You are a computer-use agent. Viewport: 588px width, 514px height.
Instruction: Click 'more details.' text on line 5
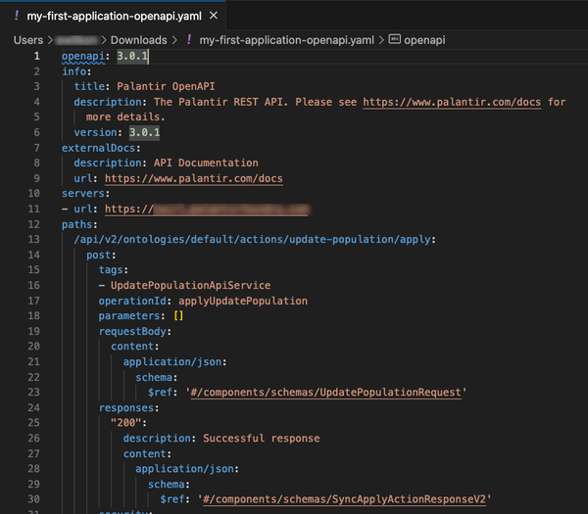(125, 117)
